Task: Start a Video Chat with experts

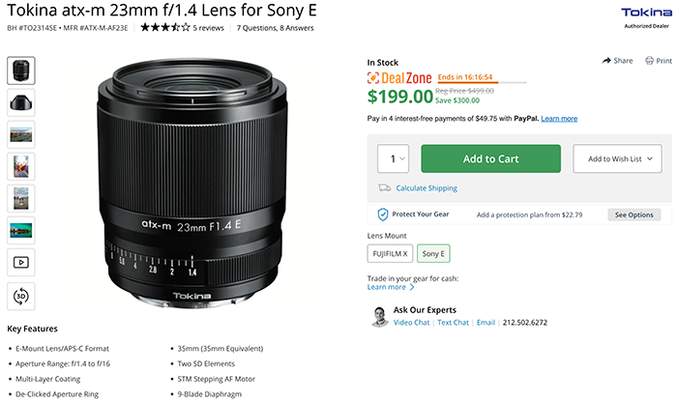Action: click(x=411, y=323)
